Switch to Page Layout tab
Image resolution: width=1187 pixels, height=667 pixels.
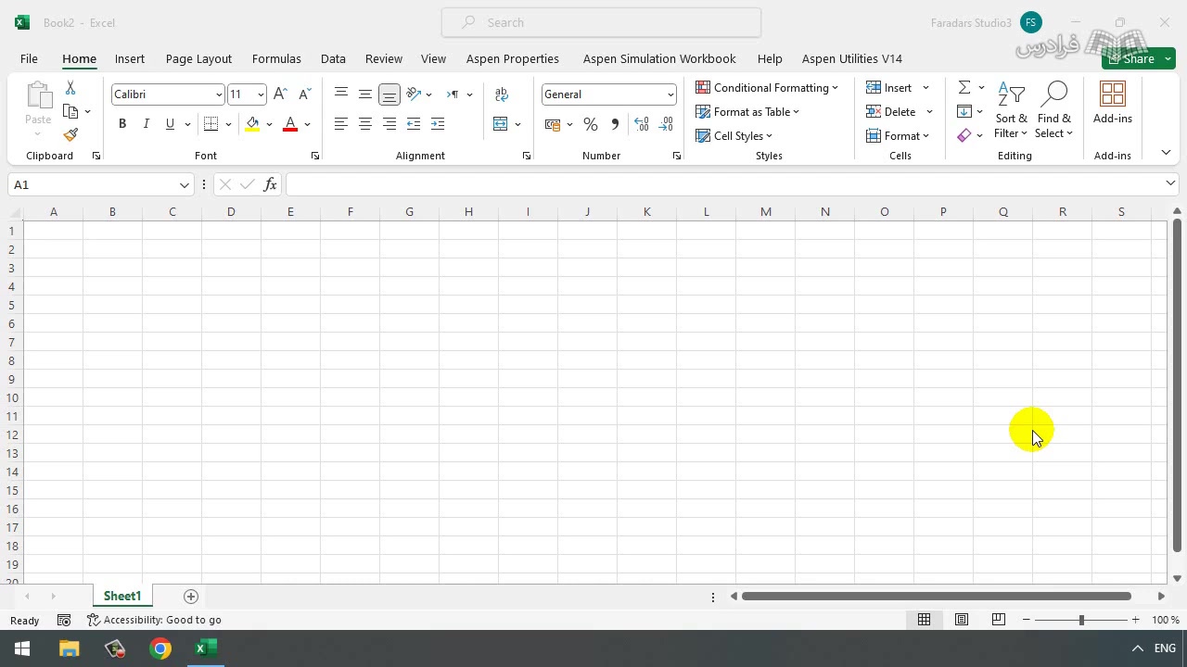[198, 58]
